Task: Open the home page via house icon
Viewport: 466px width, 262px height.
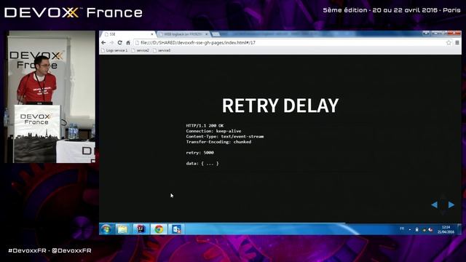Action: tap(128, 43)
